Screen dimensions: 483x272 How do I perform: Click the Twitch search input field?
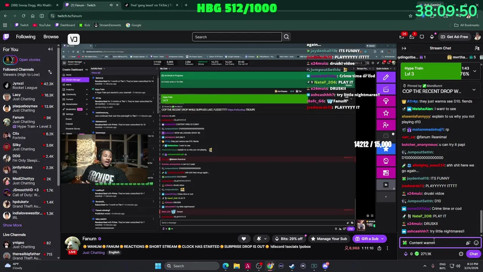237,37
